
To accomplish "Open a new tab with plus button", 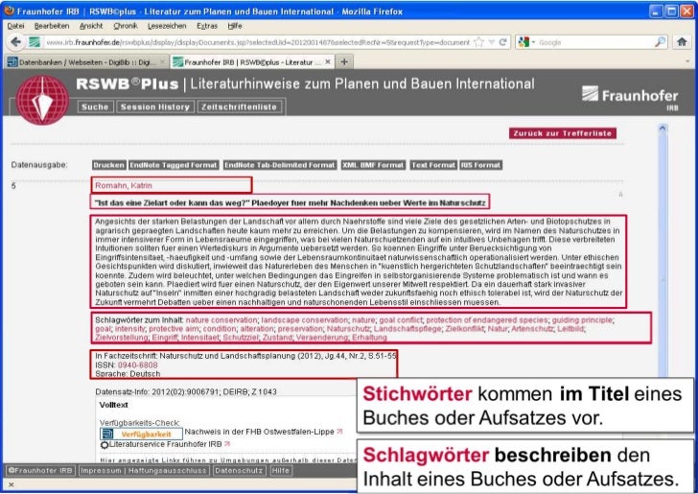I will [344, 62].
